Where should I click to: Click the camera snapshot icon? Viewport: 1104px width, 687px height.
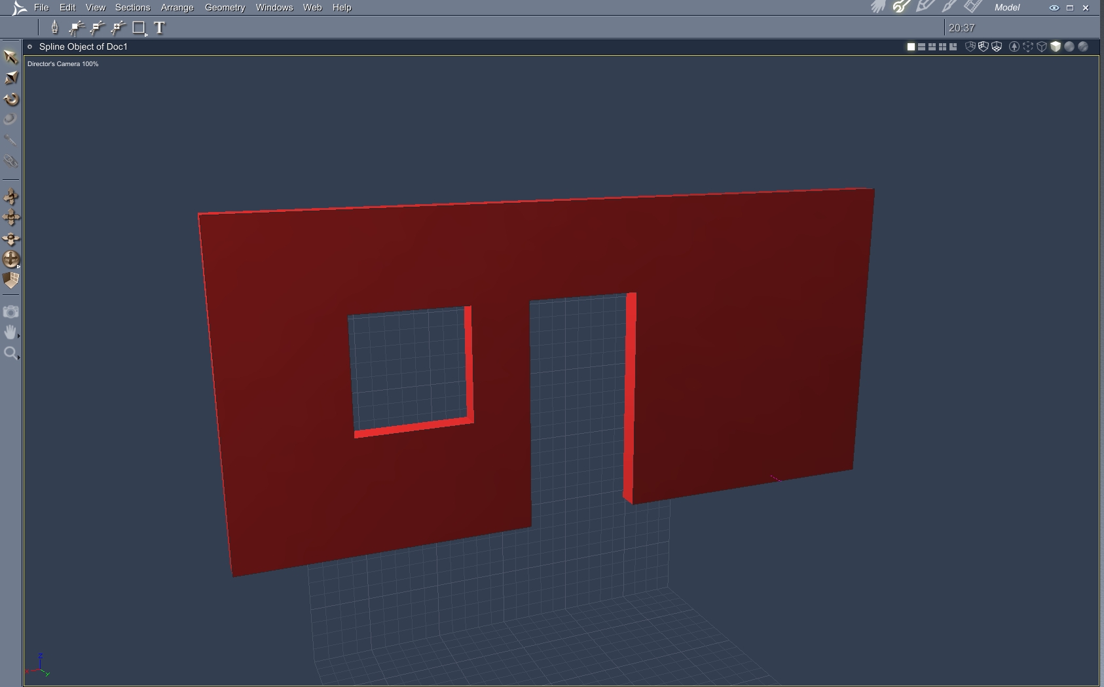(10, 311)
